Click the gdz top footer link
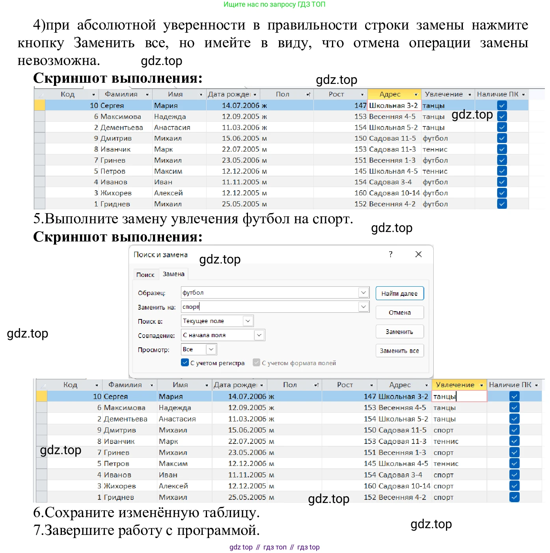The image size is (550, 553). 241,547
